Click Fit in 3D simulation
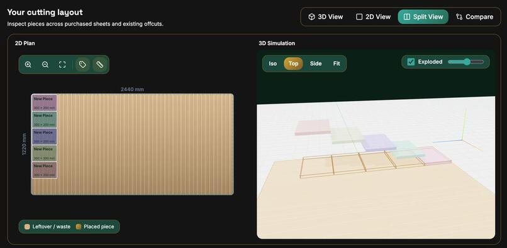This screenshot has height=248, width=507. pos(337,63)
